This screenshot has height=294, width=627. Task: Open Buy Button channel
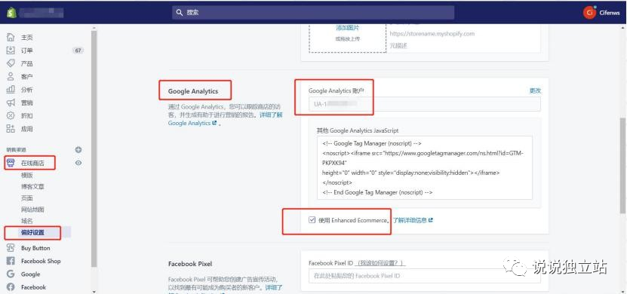(35, 248)
